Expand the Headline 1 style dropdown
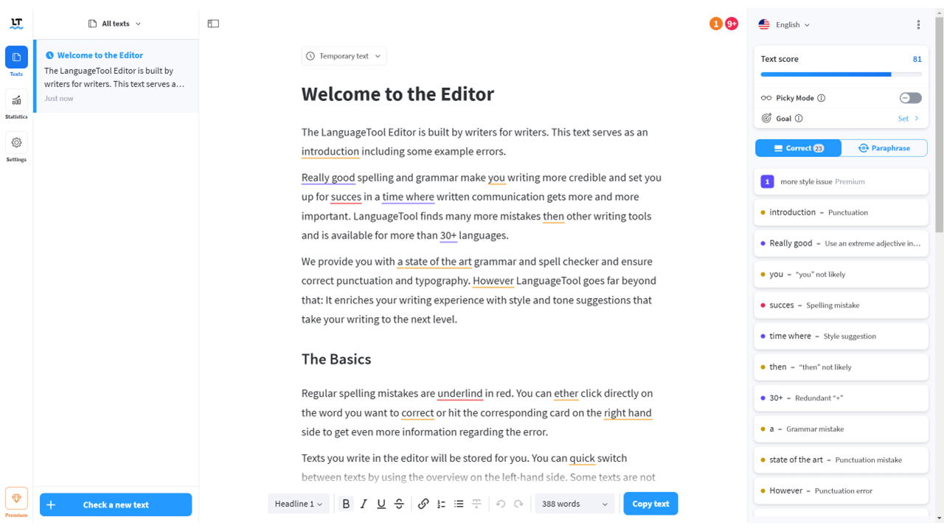The height and width of the screenshot is (531, 944). click(299, 504)
